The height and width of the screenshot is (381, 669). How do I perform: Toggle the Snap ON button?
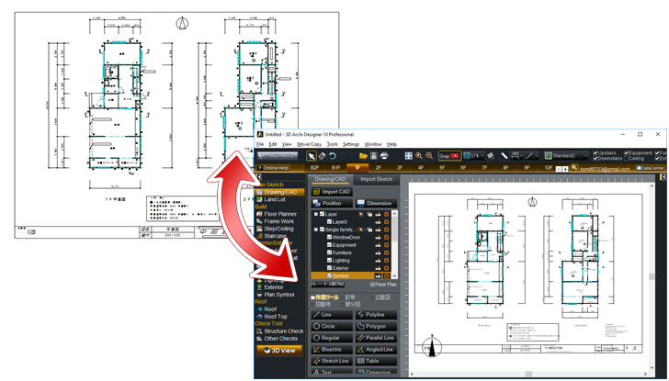[449, 156]
